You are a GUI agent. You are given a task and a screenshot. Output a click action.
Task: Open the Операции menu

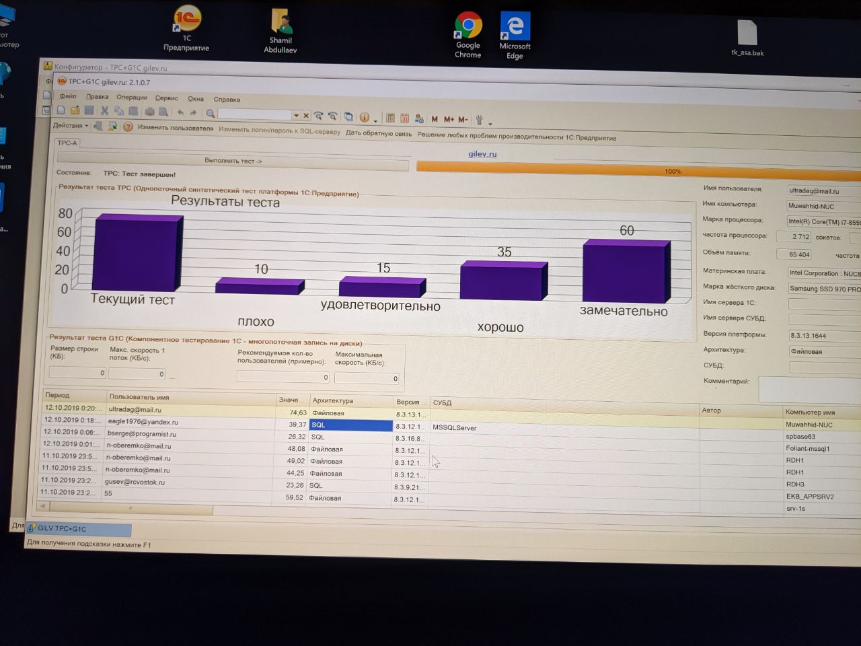pyautogui.click(x=132, y=98)
